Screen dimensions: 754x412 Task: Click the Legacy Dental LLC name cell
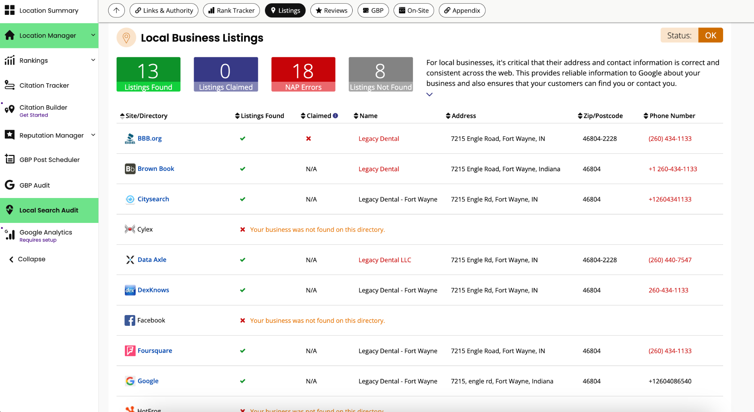385,260
